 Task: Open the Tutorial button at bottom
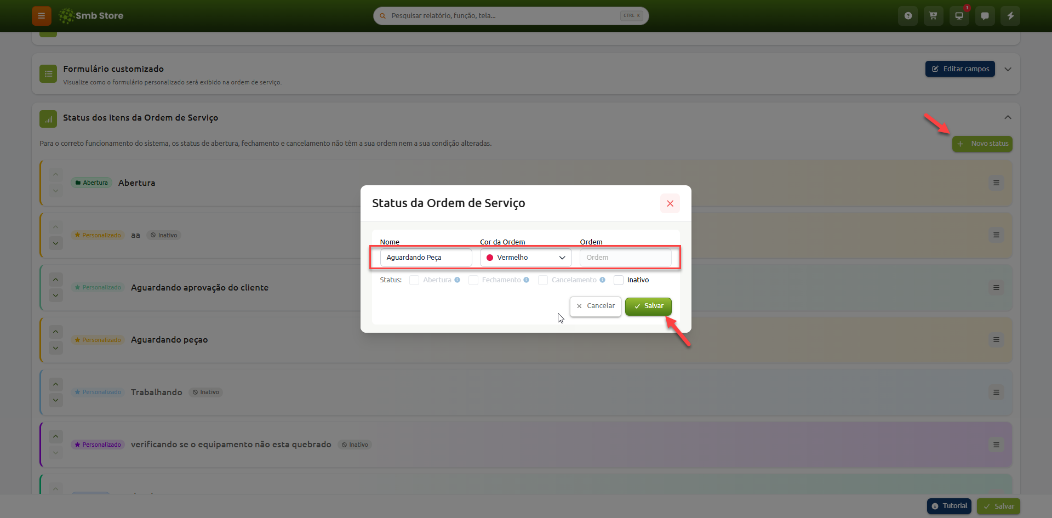949,506
